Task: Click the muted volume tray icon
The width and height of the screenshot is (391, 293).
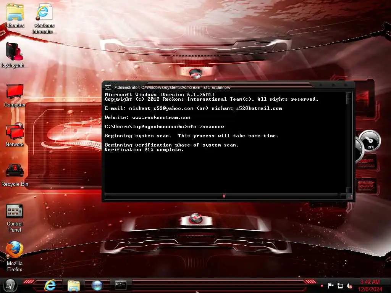Action: [x=349, y=286]
